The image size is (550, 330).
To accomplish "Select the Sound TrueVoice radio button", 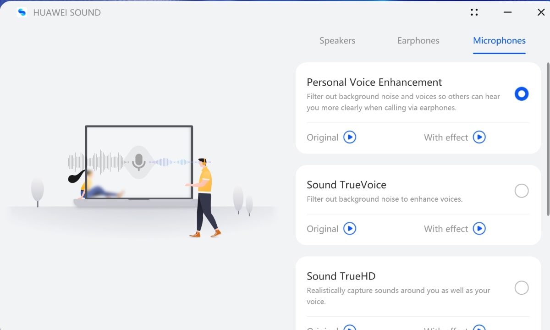I will pos(522,191).
